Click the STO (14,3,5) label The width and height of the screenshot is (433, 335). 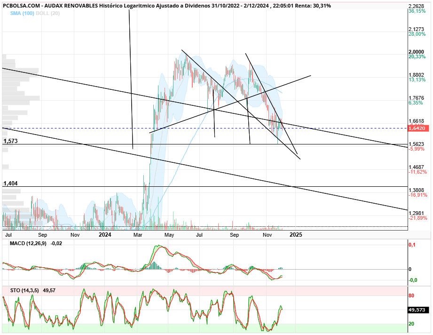click(24, 290)
